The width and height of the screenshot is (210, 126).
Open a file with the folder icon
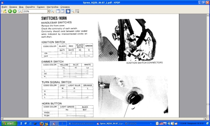(5, 11)
